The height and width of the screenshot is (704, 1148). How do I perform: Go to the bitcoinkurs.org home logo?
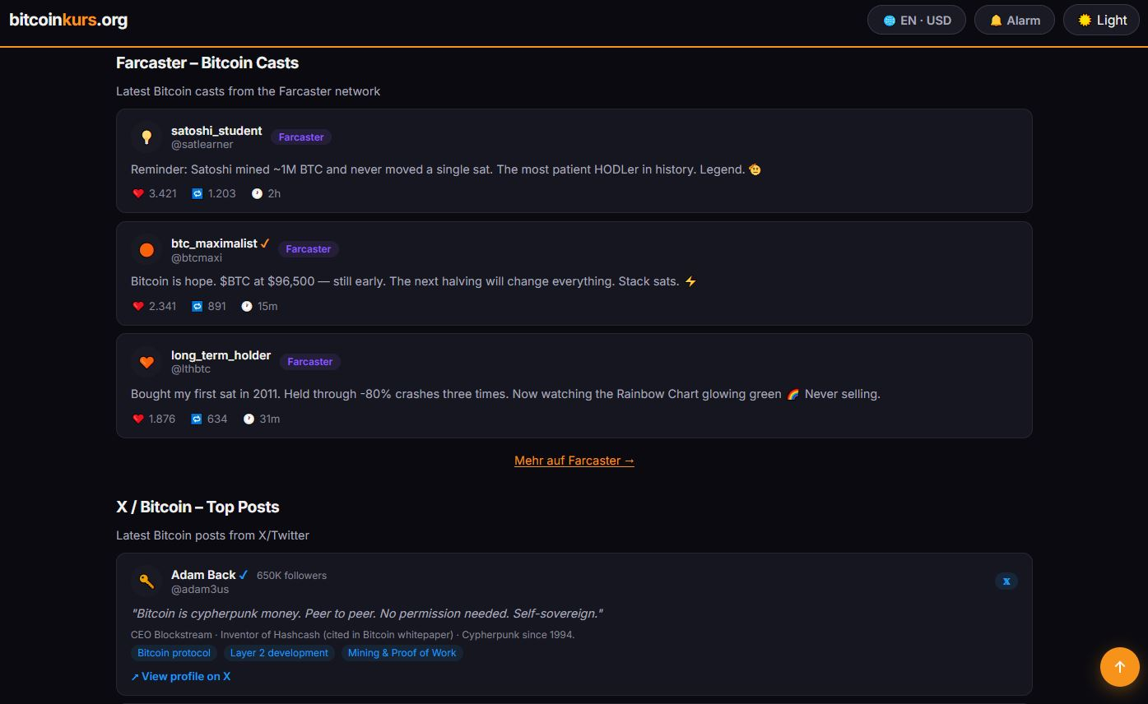tap(68, 21)
